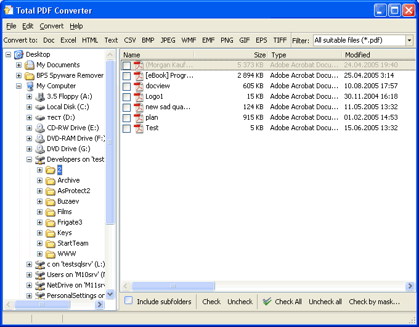The width and height of the screenshot is (419, 327).
Task: Click the Uncheck all button
Action: click(325, 302)
